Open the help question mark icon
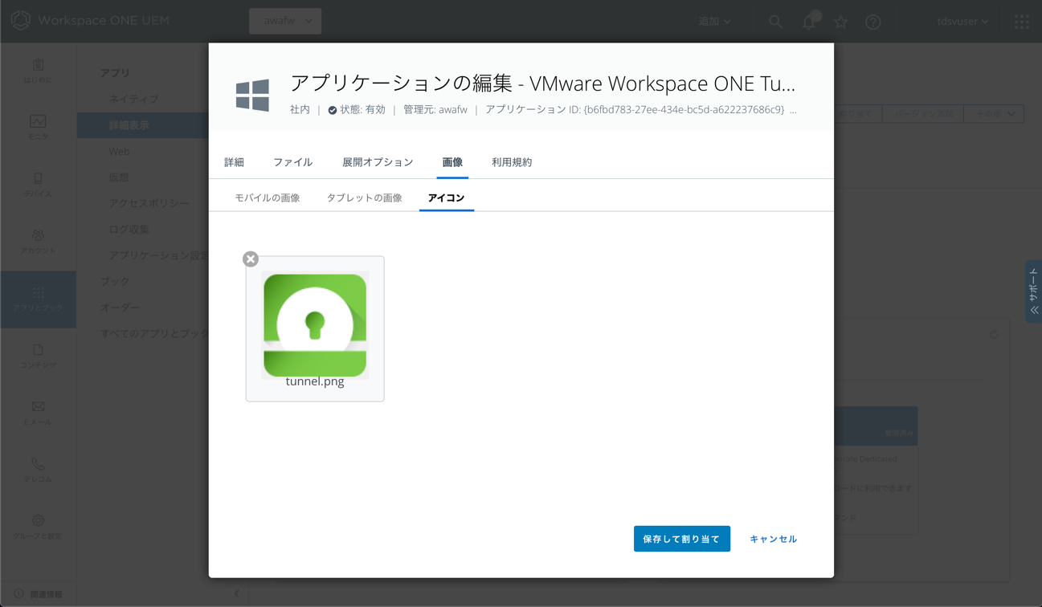Screen dimensions: 1042x607 (x=873, y=22)
